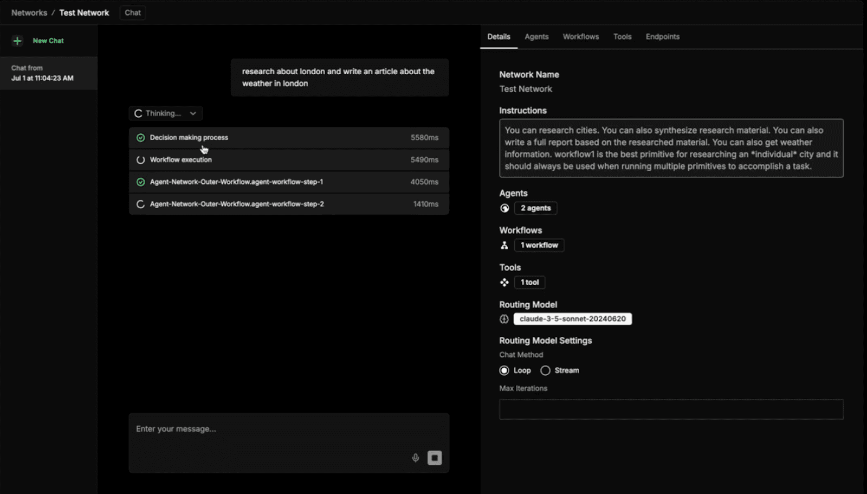867x494 pixels.
Task: Open the Endpoints tab
Action: point(662,37)
